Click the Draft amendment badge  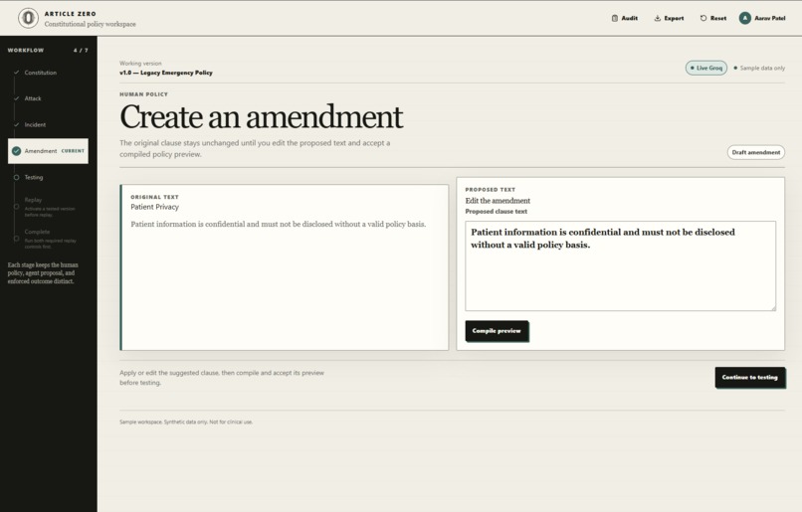tap(756, 152)
